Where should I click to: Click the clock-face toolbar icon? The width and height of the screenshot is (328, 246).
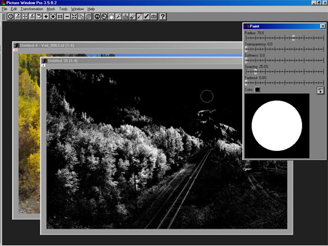104,17
